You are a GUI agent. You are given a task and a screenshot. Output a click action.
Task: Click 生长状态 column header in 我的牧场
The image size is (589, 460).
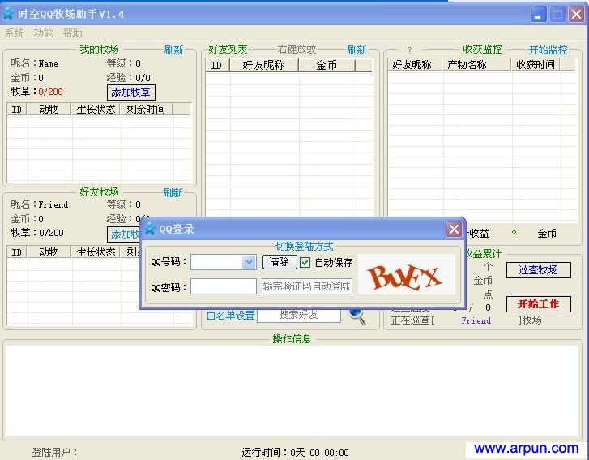[96, 110]
